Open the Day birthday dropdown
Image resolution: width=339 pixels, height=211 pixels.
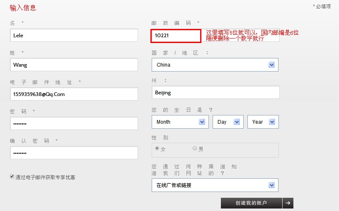pyautogui.click(x=227, y=122)
